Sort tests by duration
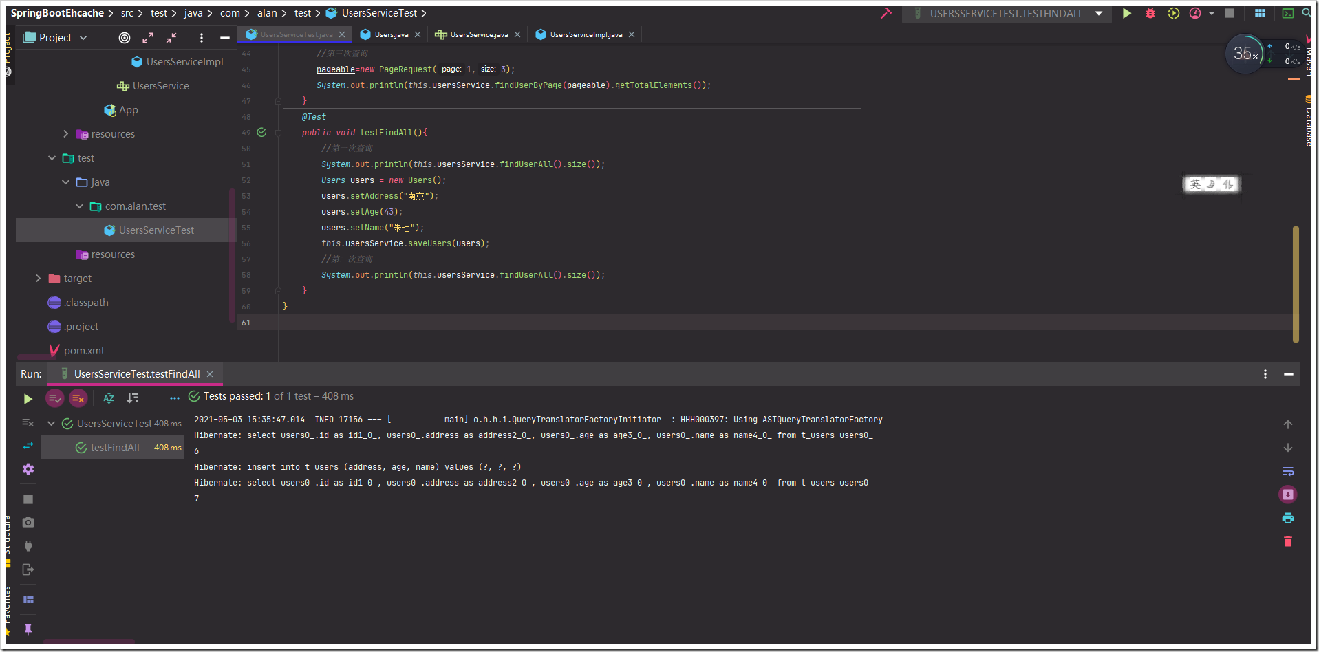1319x652 pixels. 133,398
